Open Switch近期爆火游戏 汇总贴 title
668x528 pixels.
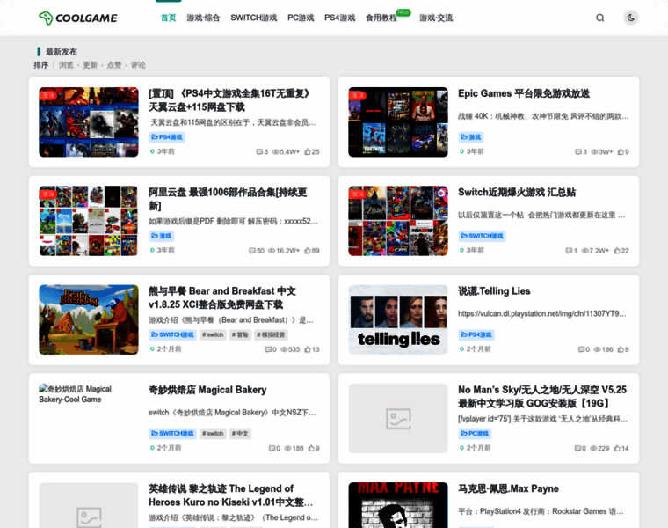pyautogui.click(x=517, y=193)
